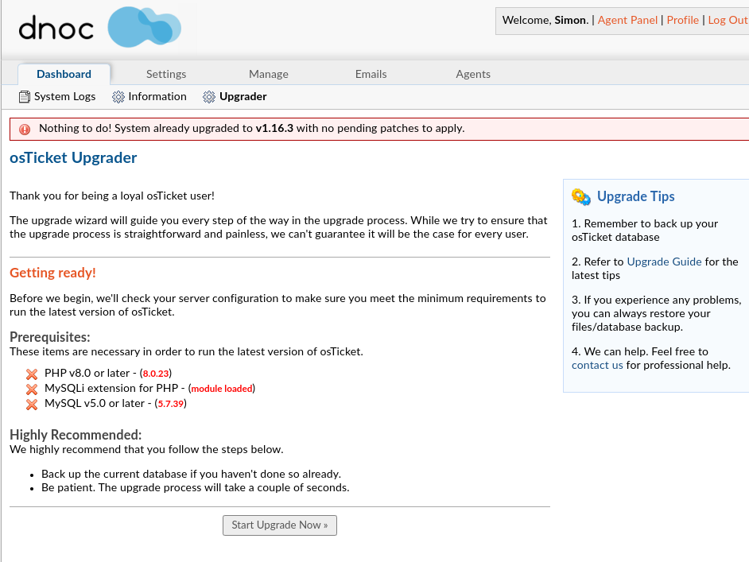Viewport: 749px width, 562px height.
Task: Click the dnoc cloud logo
Action: (144, 27)
